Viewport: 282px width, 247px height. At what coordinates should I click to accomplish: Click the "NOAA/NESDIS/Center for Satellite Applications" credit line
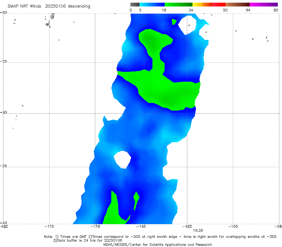point(157,244)
